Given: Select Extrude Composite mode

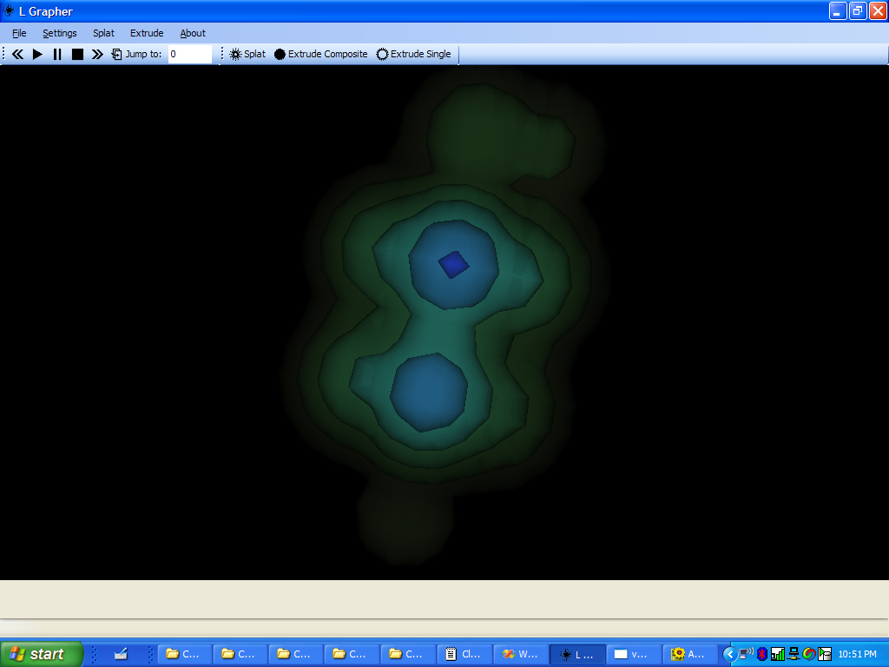Looking at the screenshot, I should pyautogui.click(x=320, y=54).
